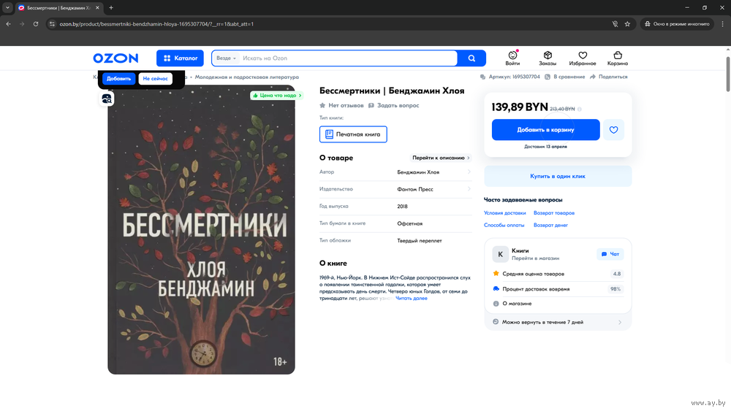Screen dimensions: 731x411
Task: Click Перейти к описанию
Action: (441, 158)
